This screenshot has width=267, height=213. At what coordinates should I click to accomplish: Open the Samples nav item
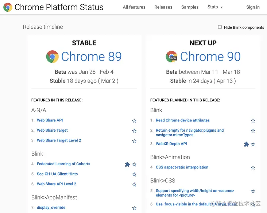(190, 7)
